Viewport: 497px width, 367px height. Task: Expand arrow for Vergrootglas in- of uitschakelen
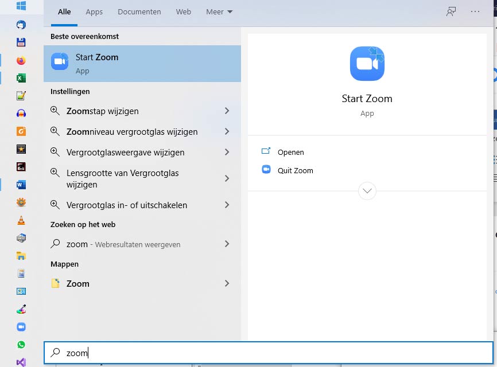pyautogui.click(x=227, y=205)
